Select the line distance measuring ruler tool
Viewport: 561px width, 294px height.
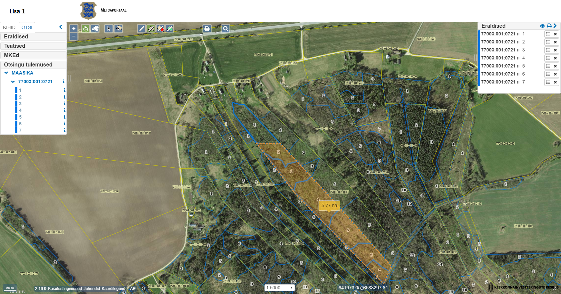(x=142, y=29)
